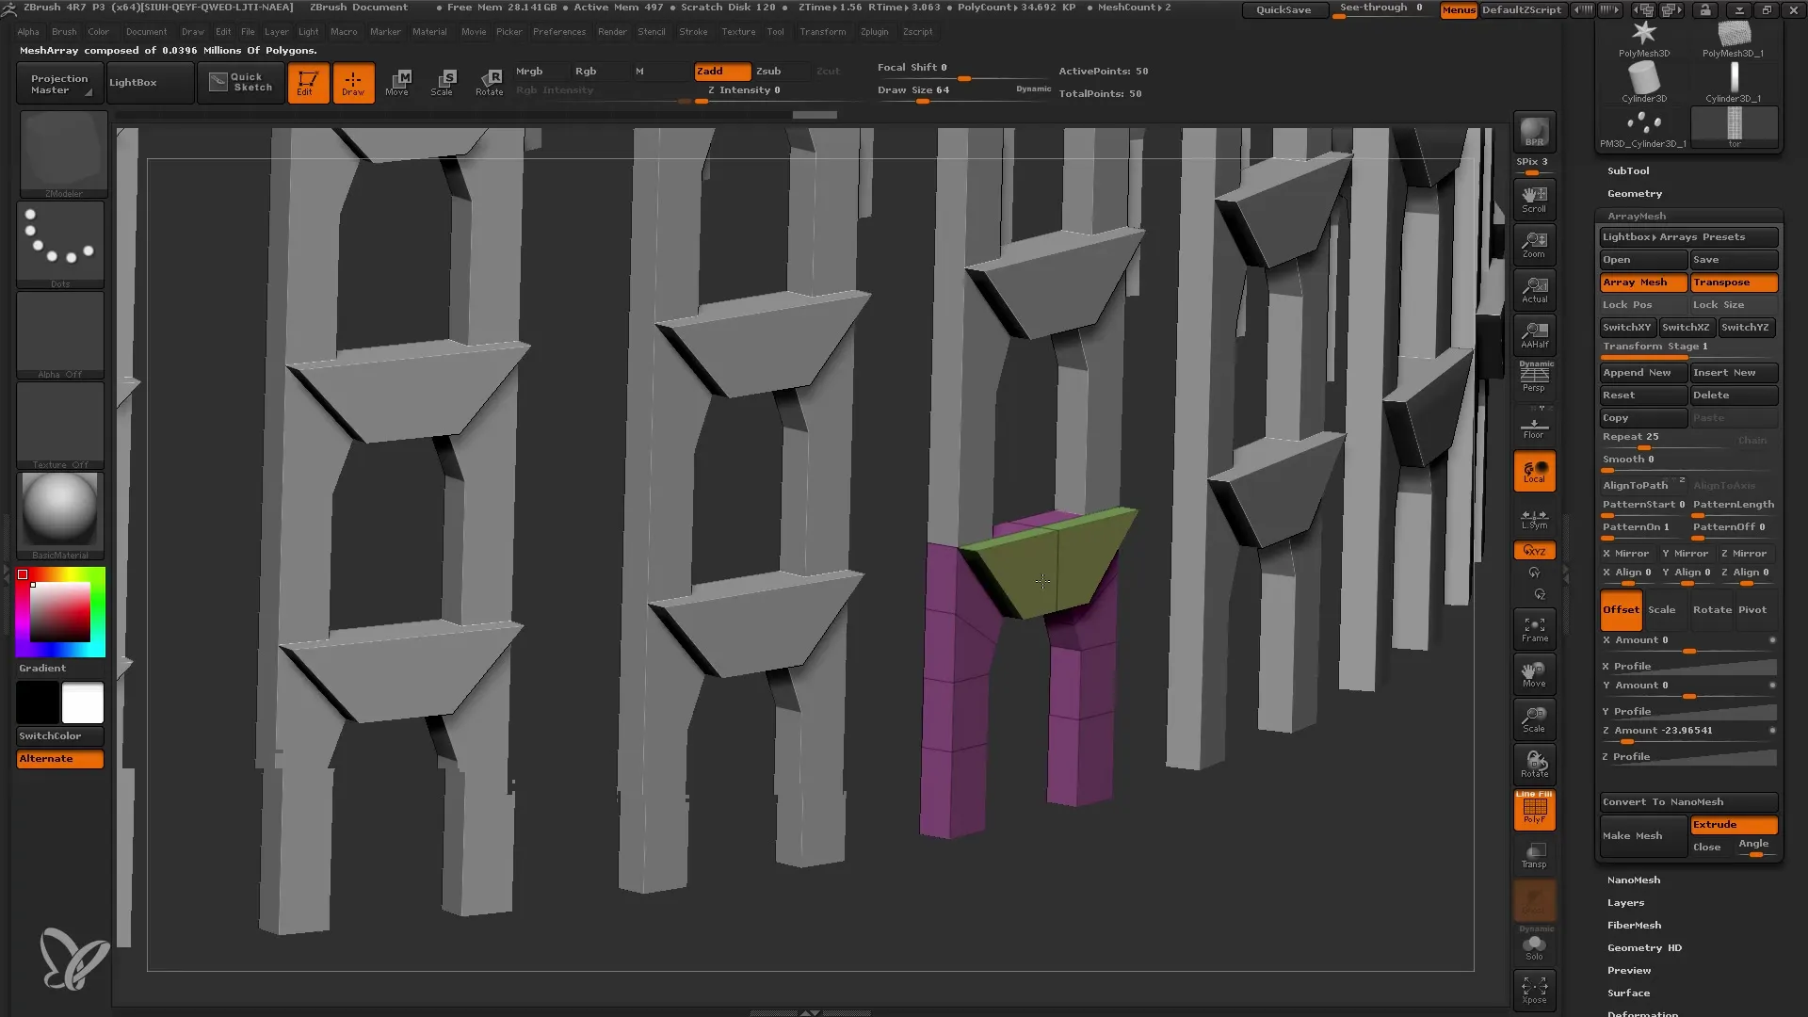The height and width of the screenshot is (1017, 1808).
Task: Open the Alpha Off selector
Action: click(60, 335)
